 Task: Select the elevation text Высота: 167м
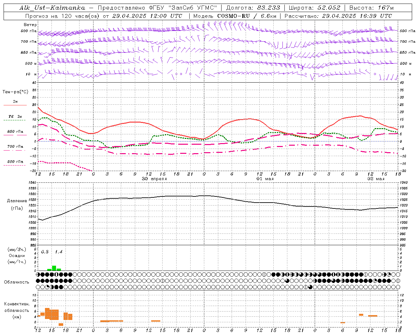371,8
